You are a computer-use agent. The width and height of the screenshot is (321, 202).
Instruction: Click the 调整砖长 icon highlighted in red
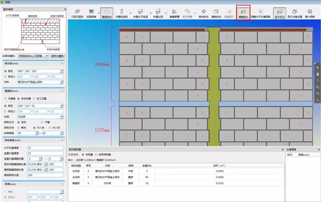click(x=243, y=13)
